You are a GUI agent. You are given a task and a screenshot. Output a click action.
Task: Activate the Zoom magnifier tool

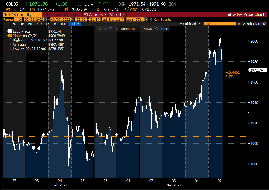pos(162,29)
